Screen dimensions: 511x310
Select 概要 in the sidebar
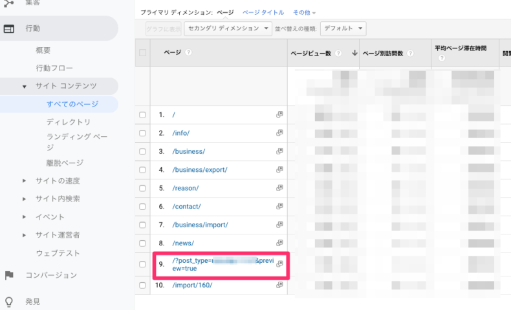point(43,50)
